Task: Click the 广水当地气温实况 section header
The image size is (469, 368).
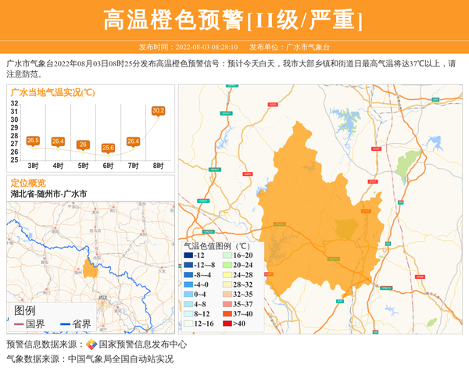Action: (53, 92)
